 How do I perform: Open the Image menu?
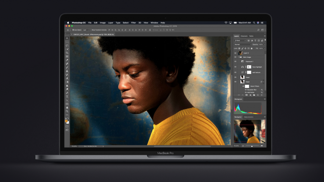[x=102, y=22]
